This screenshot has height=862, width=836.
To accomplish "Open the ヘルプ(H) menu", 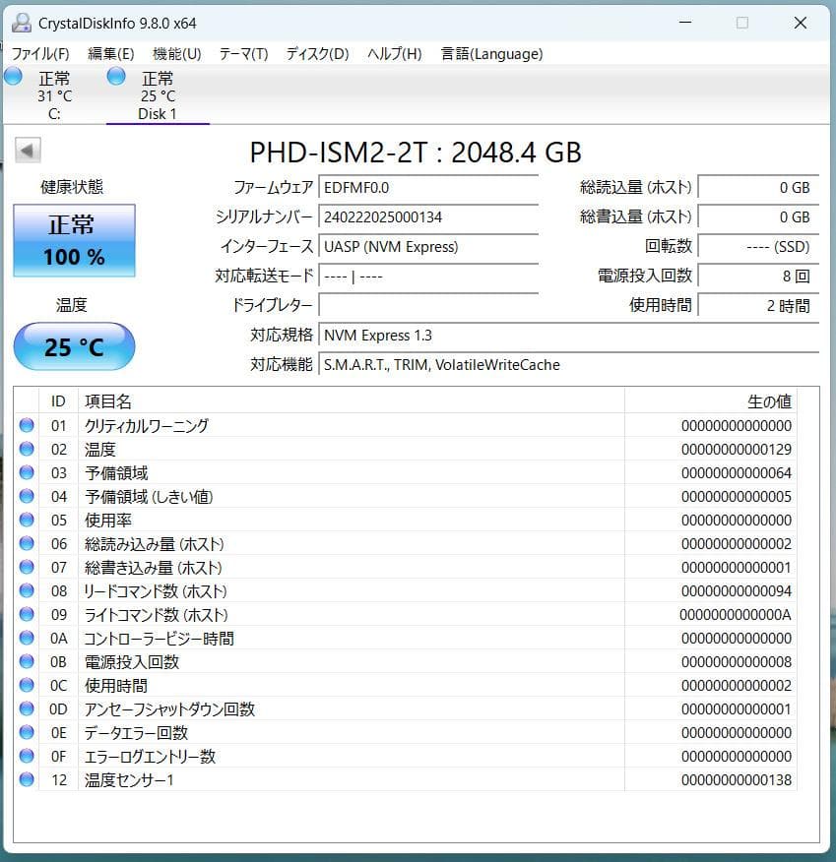I will point(395,54).
